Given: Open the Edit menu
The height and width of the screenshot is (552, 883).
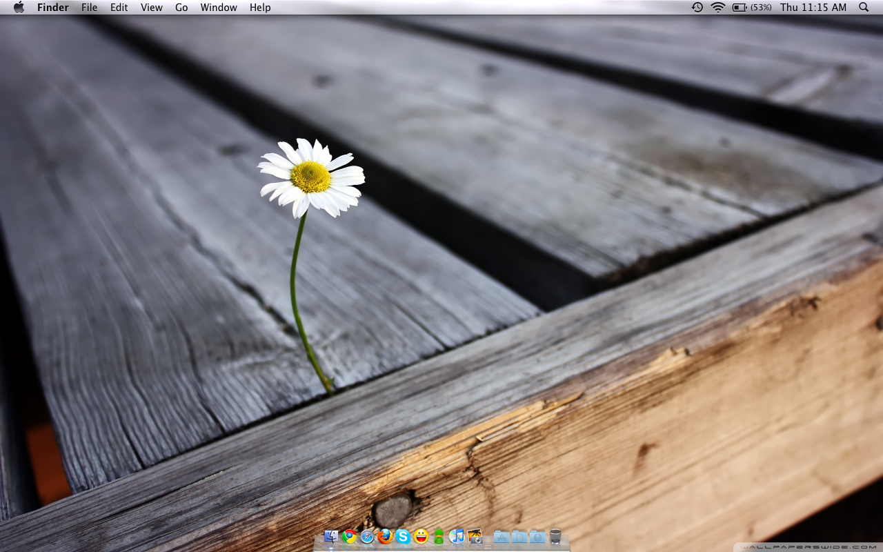Looking at the screenshot, I should click(x=119, y=8).
